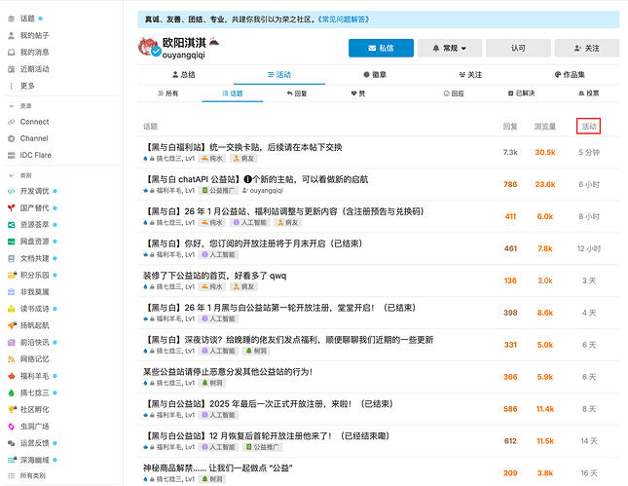Select the 所有 activity filter

[167, 93]
